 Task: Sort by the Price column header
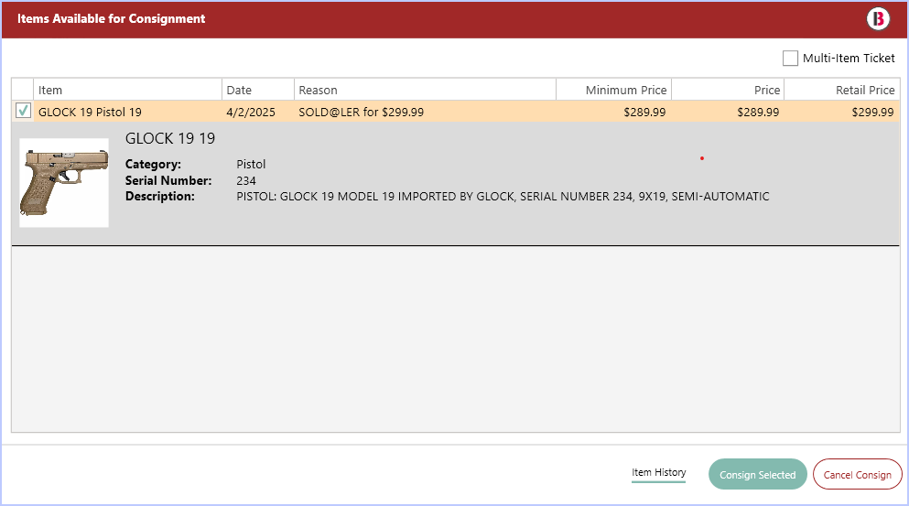tap(728, 90)
